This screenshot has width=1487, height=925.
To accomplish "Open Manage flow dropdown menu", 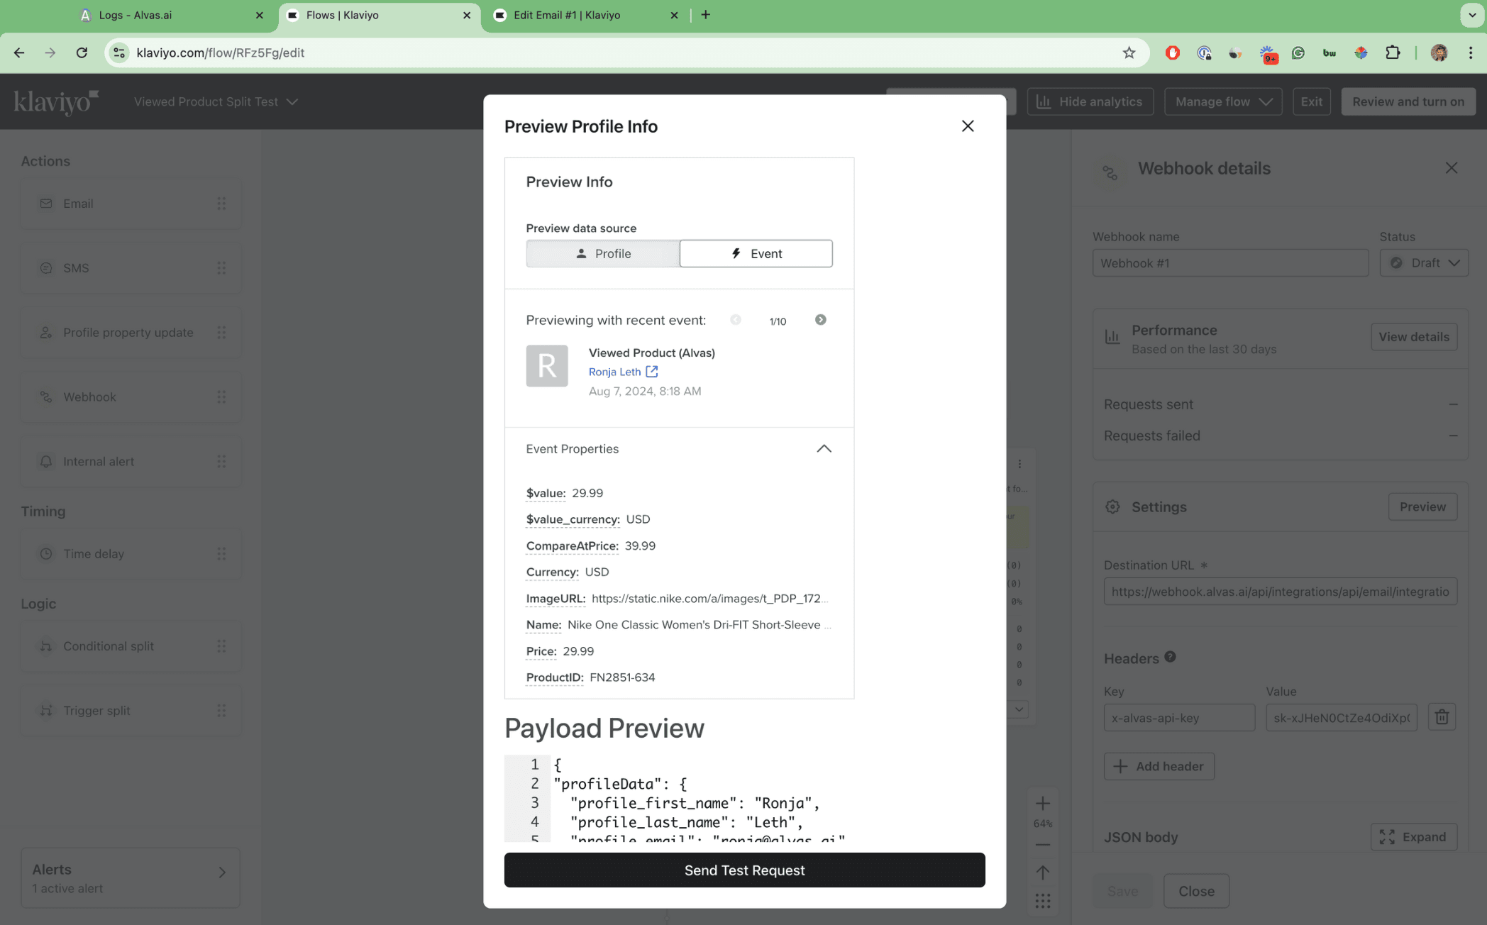I will (1222, 101).
